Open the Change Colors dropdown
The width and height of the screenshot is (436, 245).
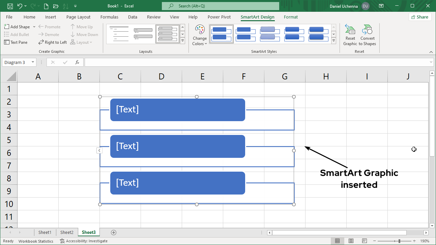(200, 35)
